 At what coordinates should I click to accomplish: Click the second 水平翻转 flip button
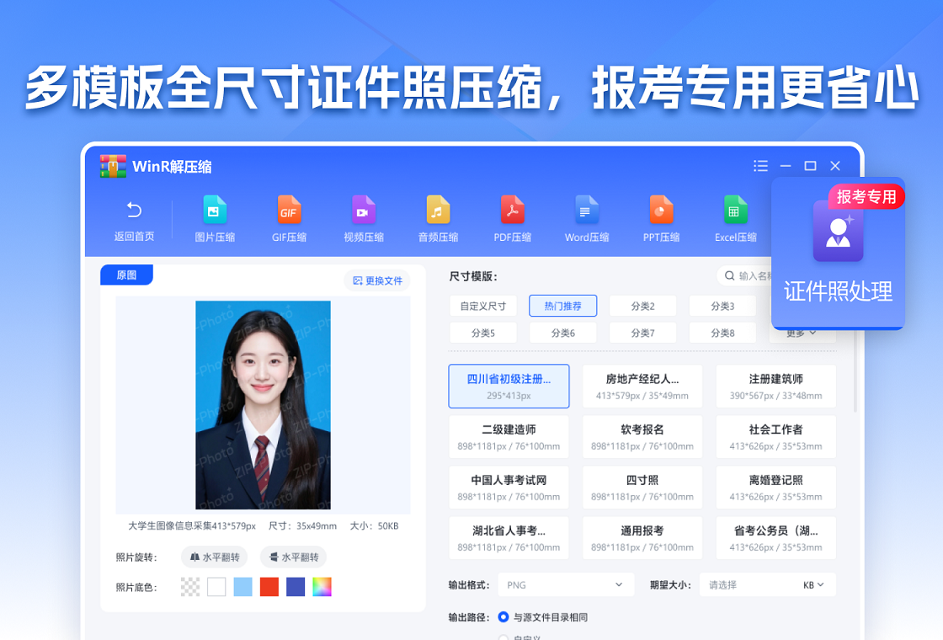tap(294, 557)
